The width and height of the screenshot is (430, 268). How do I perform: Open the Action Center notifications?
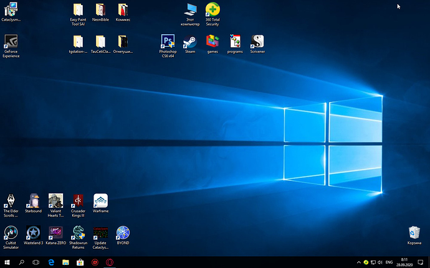[x=420, y=262]
